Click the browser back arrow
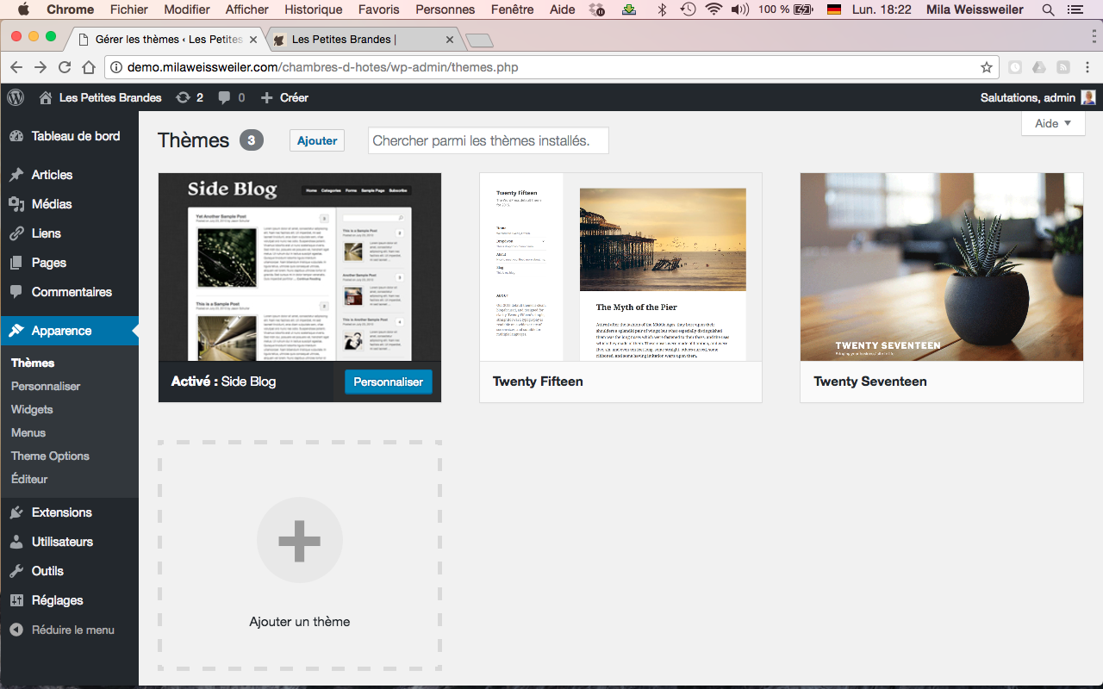 coord(16,67)
